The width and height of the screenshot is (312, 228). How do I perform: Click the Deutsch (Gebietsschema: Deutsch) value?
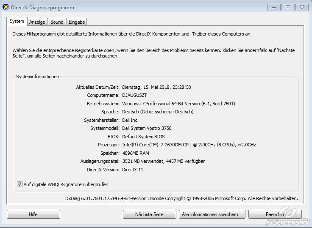coord(158,112)
